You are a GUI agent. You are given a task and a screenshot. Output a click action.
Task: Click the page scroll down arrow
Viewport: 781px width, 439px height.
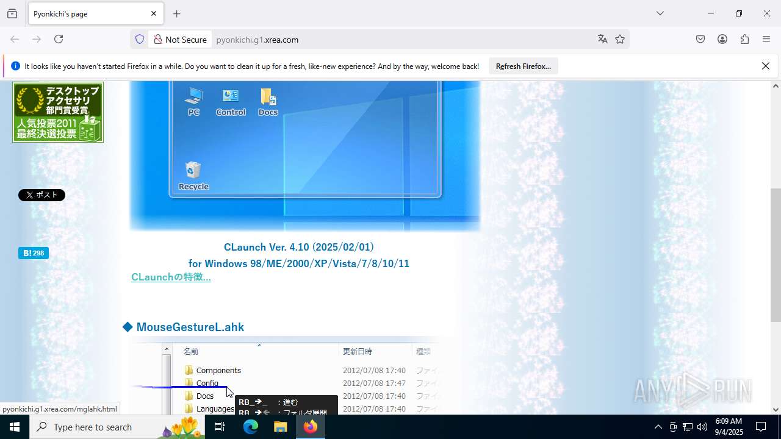click(x=776, y=409)
